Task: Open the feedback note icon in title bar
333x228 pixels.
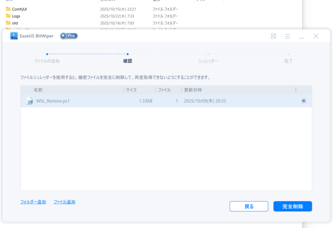Action: 273,36
